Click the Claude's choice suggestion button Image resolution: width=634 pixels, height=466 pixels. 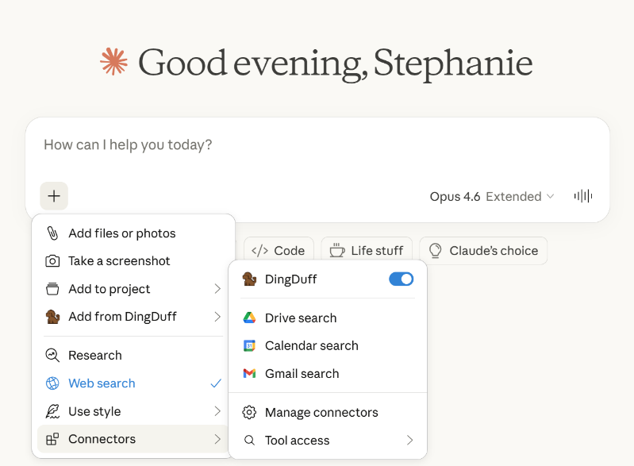(482, 250)
